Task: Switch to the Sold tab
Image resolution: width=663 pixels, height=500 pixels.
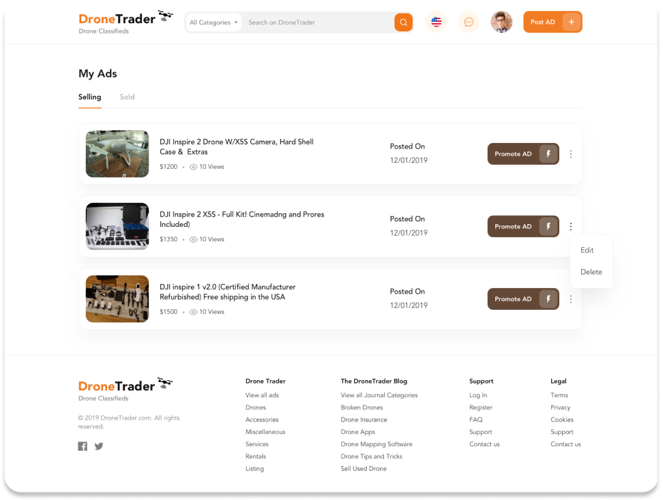Action: [x=128, y=97]
